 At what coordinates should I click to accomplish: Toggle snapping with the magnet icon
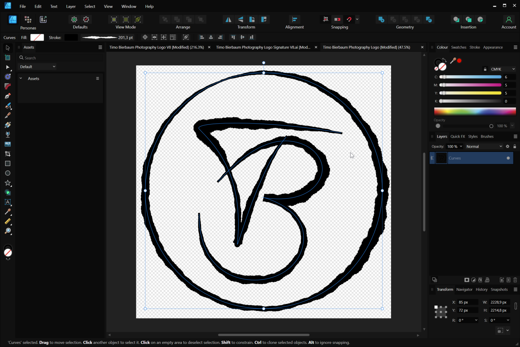pyautogui.click(x=349, y=19)
